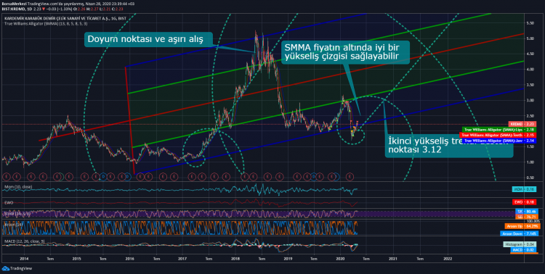Click the Aroon Down 7.14% blue label
The width and height of the screenshot is (545, 274).
click(x=520, y=233)
